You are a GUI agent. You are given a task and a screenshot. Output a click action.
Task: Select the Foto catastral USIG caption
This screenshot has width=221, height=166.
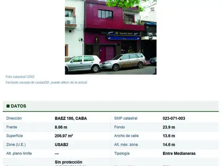pos(20,77)
